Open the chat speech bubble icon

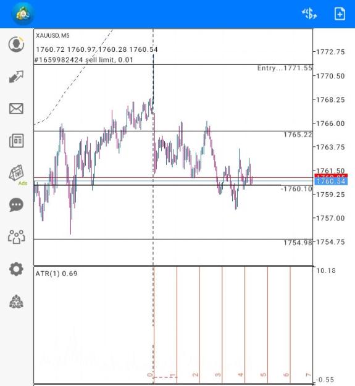point(16,204)
